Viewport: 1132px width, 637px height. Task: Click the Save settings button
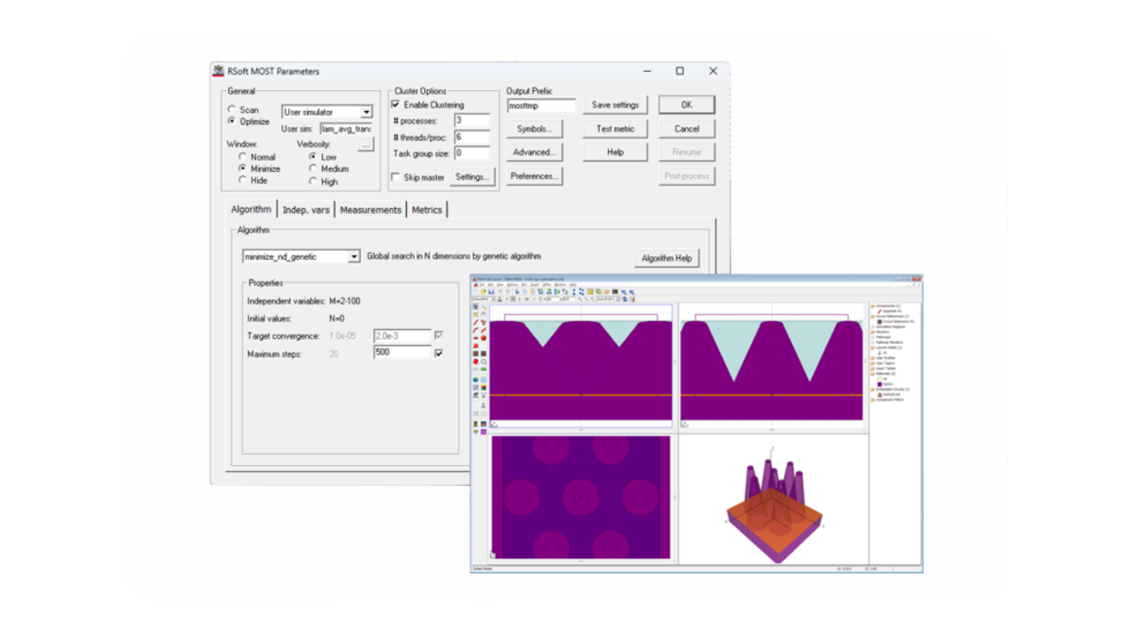(615, 105)
